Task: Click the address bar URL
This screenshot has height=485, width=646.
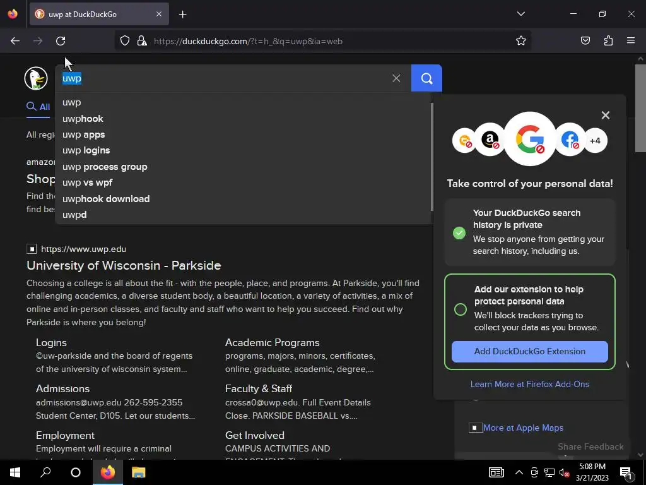Action: (248, 41)
